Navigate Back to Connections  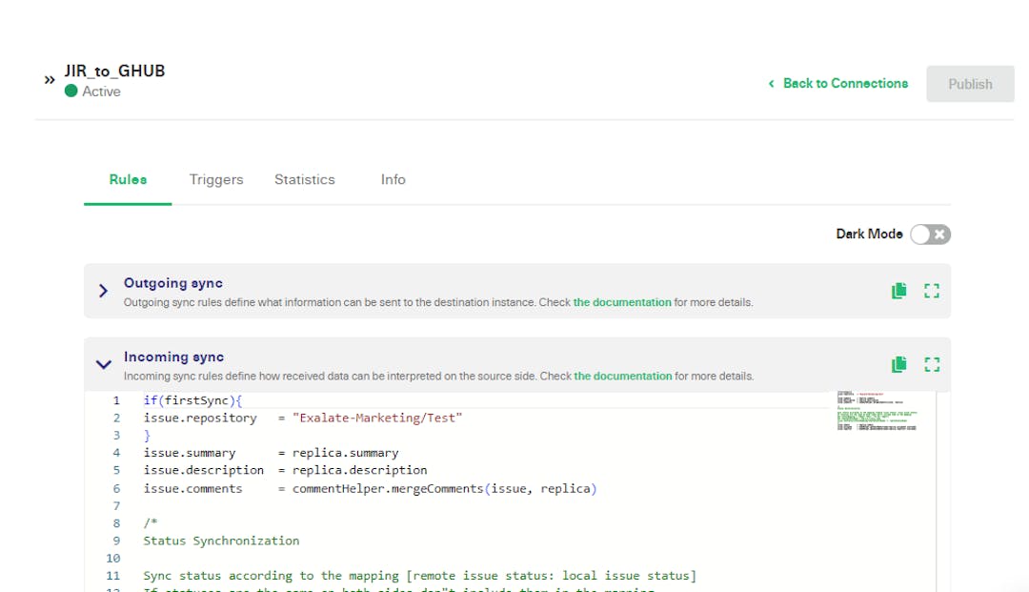844,83
